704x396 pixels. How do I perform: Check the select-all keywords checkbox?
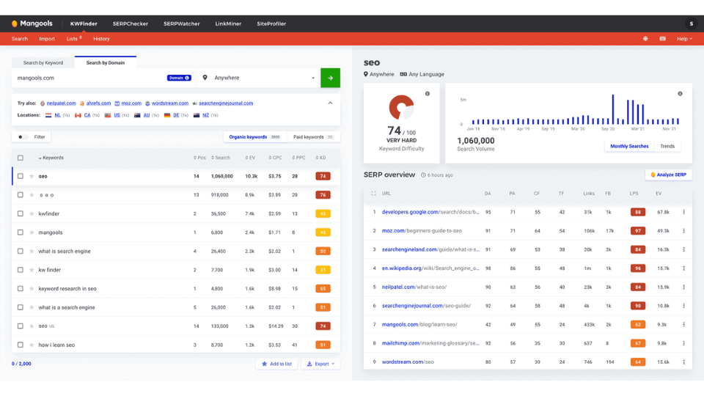(21, 158)
